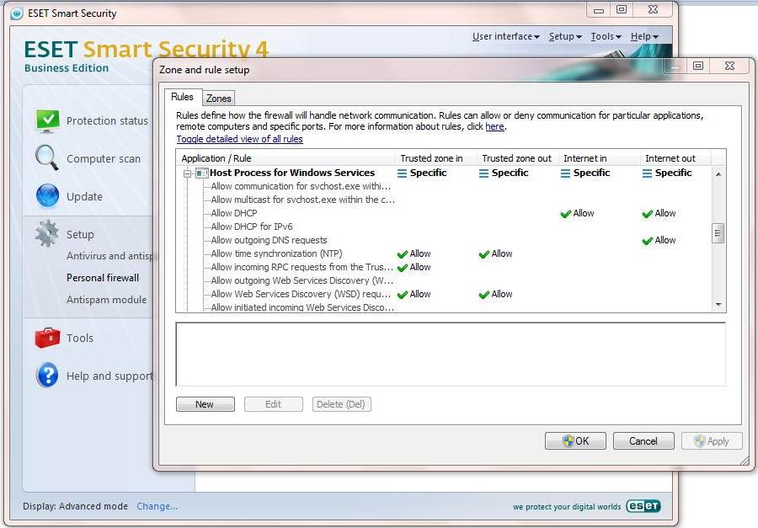
Task: Click scroll up arrow in rules list
Action: coord(718,173)
